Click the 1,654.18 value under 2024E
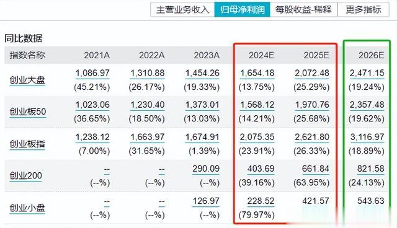 257,73
